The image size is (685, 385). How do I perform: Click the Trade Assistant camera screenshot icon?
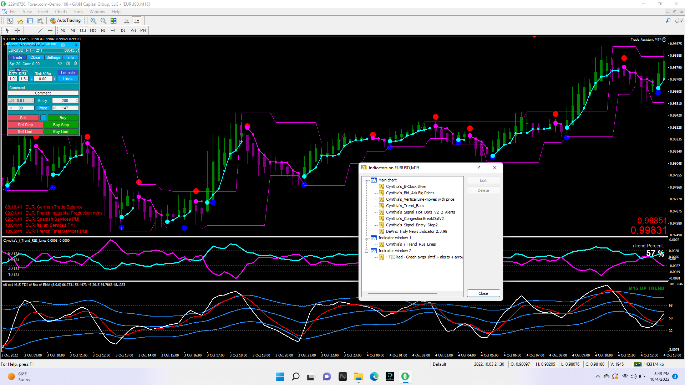[63, 45]
